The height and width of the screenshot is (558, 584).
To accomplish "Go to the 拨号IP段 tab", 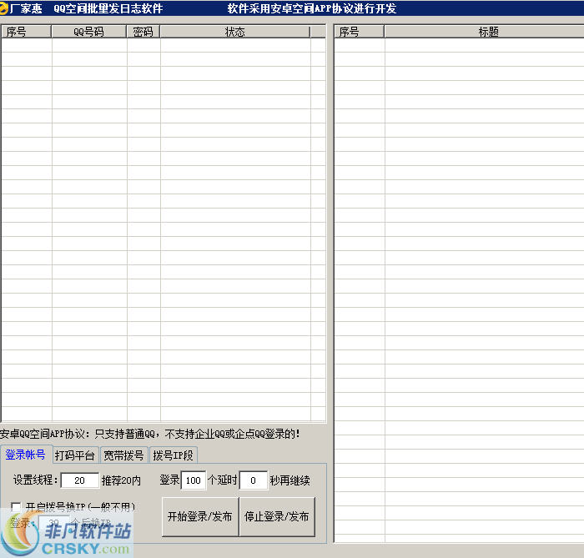I will tap(173, 455).
